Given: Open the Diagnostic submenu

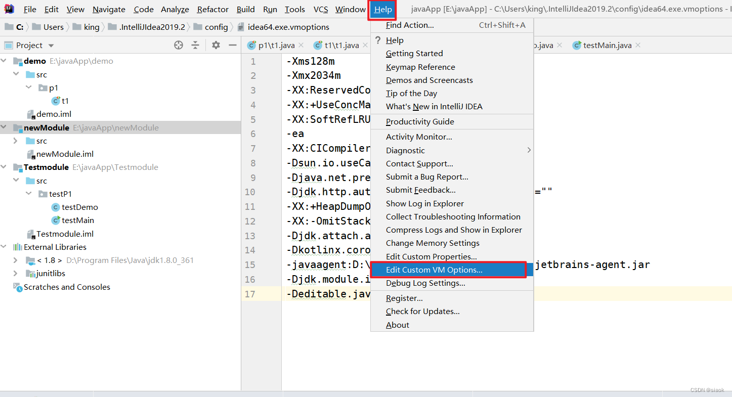Looking at the screenshot, I should 452,150.
